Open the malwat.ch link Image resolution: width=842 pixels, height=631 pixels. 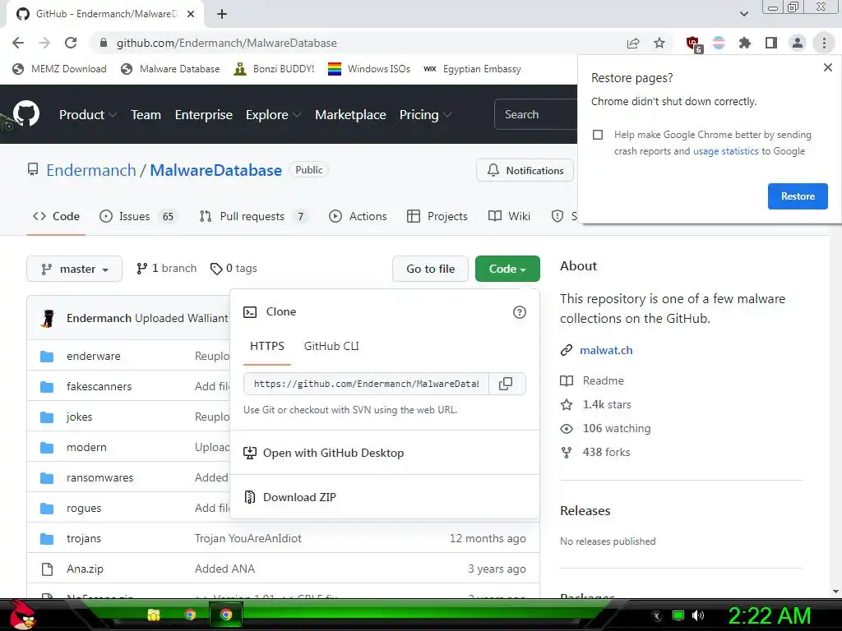click(606, 350)
